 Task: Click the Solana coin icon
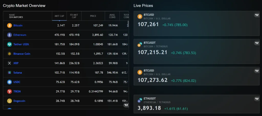pyautogui.click(x=9, y=73)
